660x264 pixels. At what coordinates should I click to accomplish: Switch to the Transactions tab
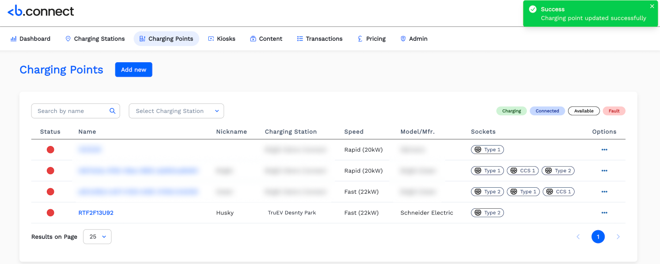coord(319,39)
